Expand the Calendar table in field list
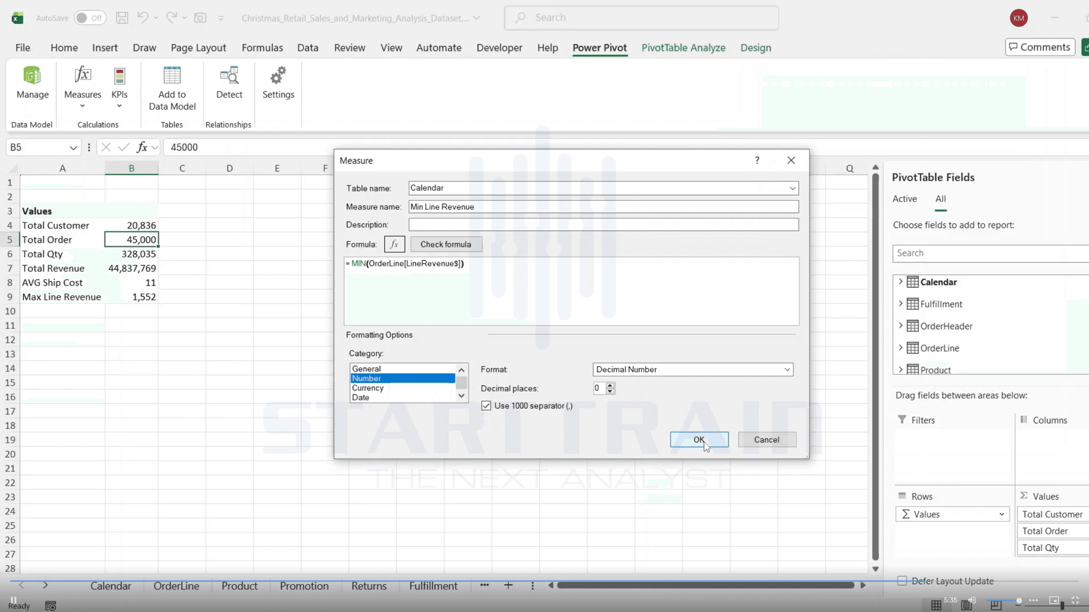This screenshot has width=1089, height=612. point(901,282)
